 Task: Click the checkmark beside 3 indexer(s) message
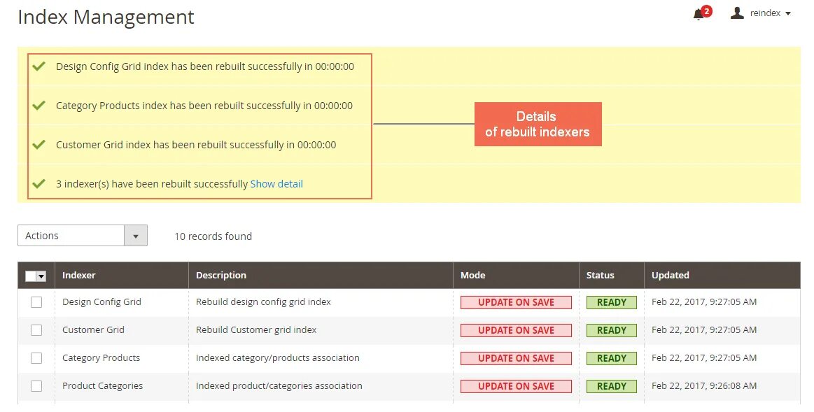click(x=39, y=184)
